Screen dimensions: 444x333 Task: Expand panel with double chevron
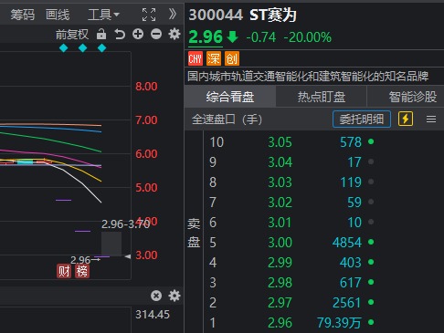coord(173,14)
